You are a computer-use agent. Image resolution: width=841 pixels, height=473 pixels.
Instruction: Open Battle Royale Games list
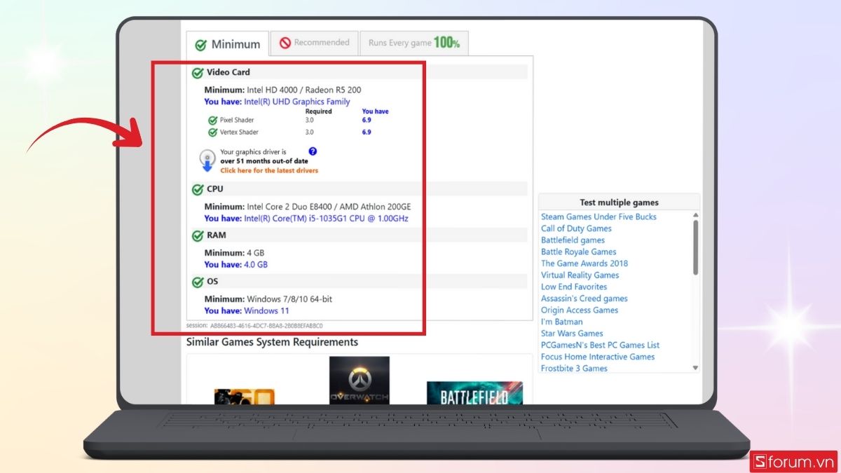click(578, 252)
